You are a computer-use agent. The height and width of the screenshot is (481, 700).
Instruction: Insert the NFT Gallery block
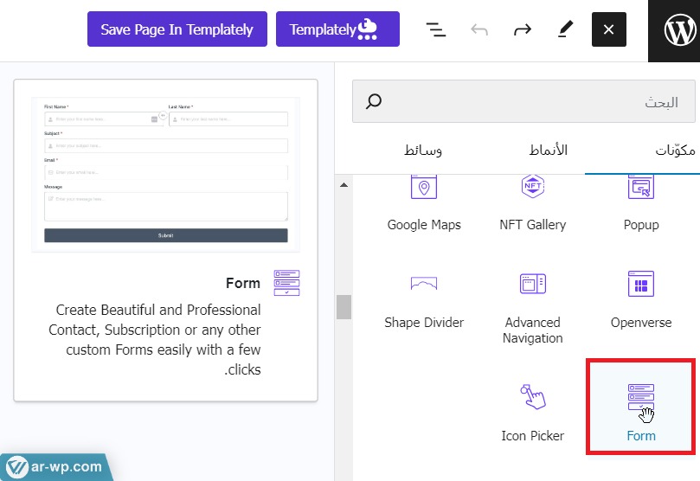533,205
